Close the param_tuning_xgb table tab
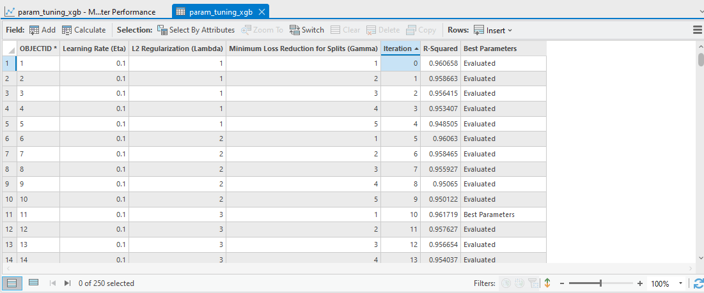 tap(262, 12)
